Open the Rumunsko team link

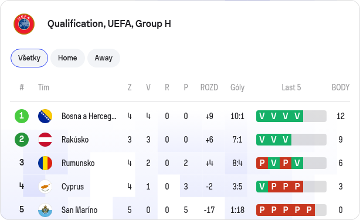click(78, 163)
